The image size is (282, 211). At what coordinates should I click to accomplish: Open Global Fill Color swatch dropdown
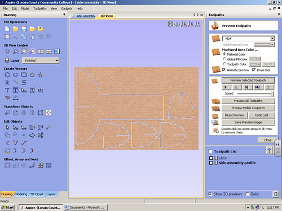pyautogui.click(x=255, y=59)
